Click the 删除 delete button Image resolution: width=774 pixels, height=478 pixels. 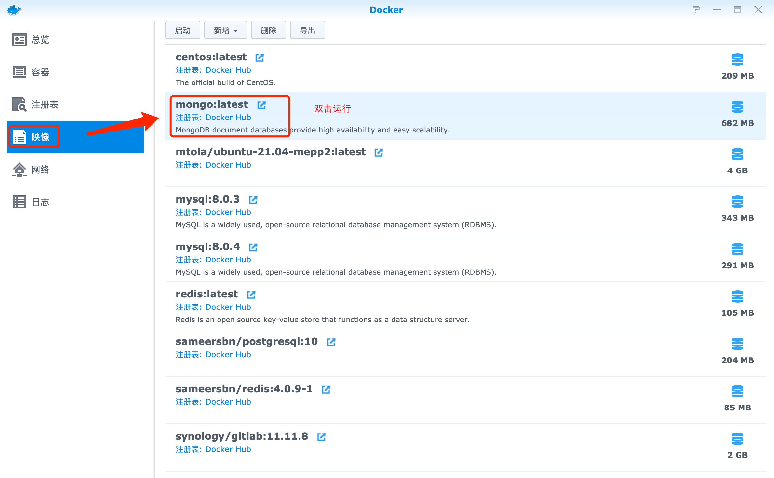tap(268, 30)
